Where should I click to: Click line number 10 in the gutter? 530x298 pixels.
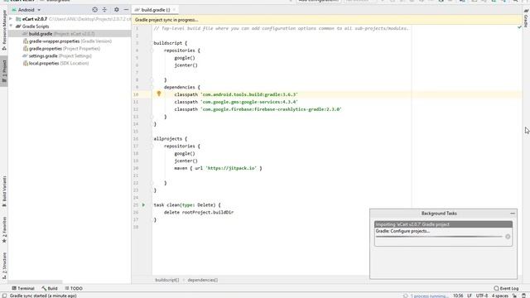coord(136,94)
